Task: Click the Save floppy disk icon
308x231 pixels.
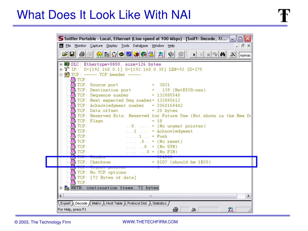Action: point(72,54)
